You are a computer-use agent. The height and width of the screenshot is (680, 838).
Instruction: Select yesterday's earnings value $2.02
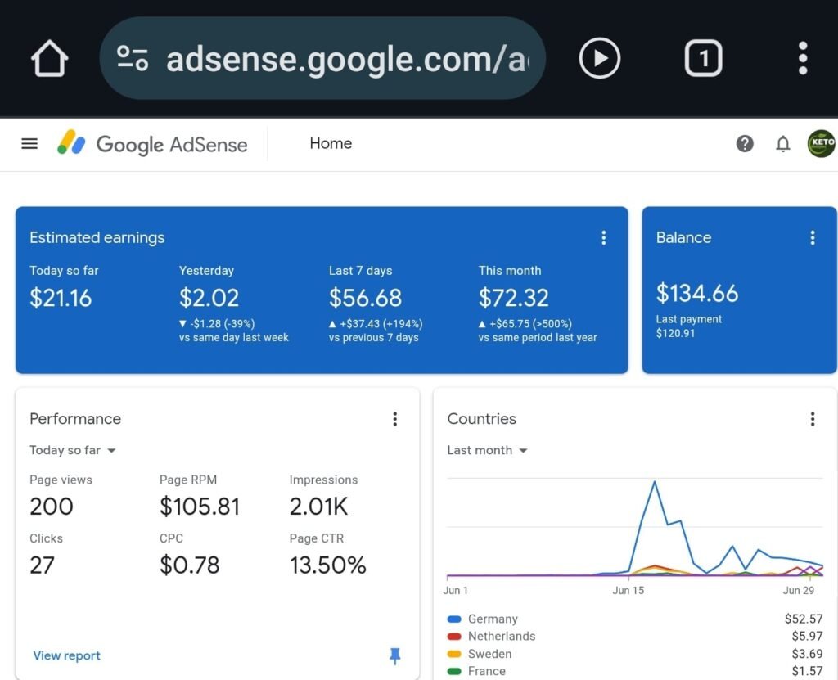coord(209,298)
